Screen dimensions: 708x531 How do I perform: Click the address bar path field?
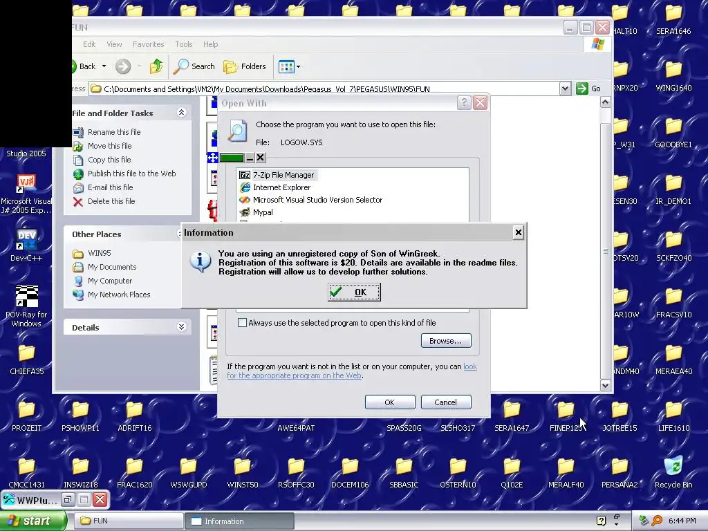[324, 88]
